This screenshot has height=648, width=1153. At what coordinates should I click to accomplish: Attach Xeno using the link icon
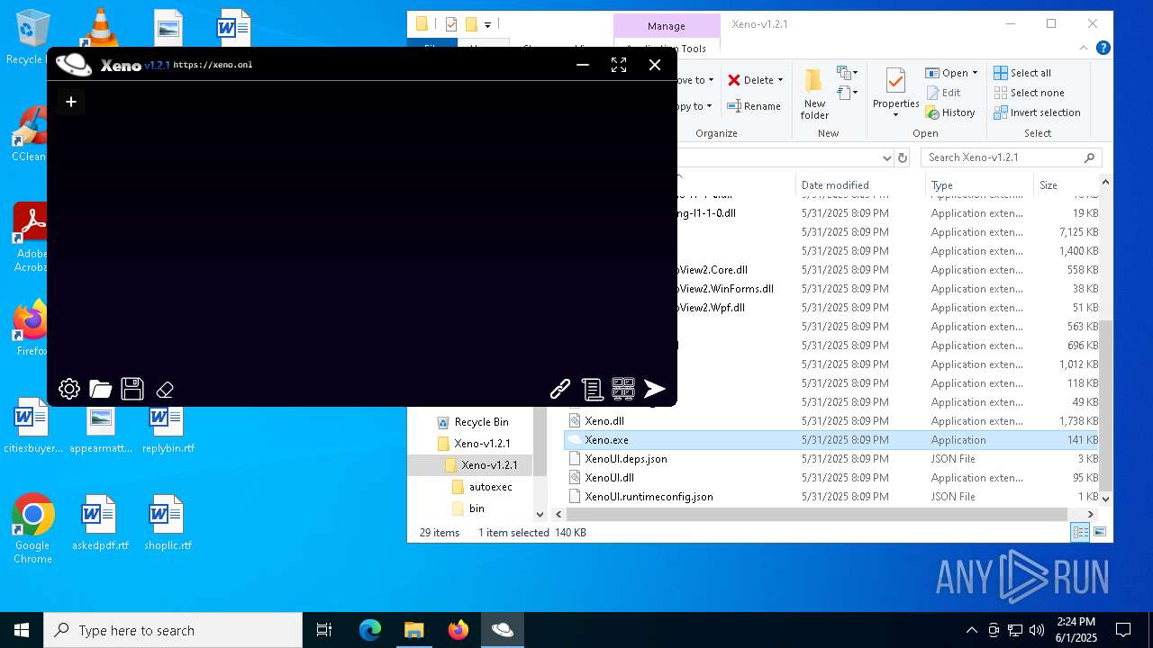560,389
